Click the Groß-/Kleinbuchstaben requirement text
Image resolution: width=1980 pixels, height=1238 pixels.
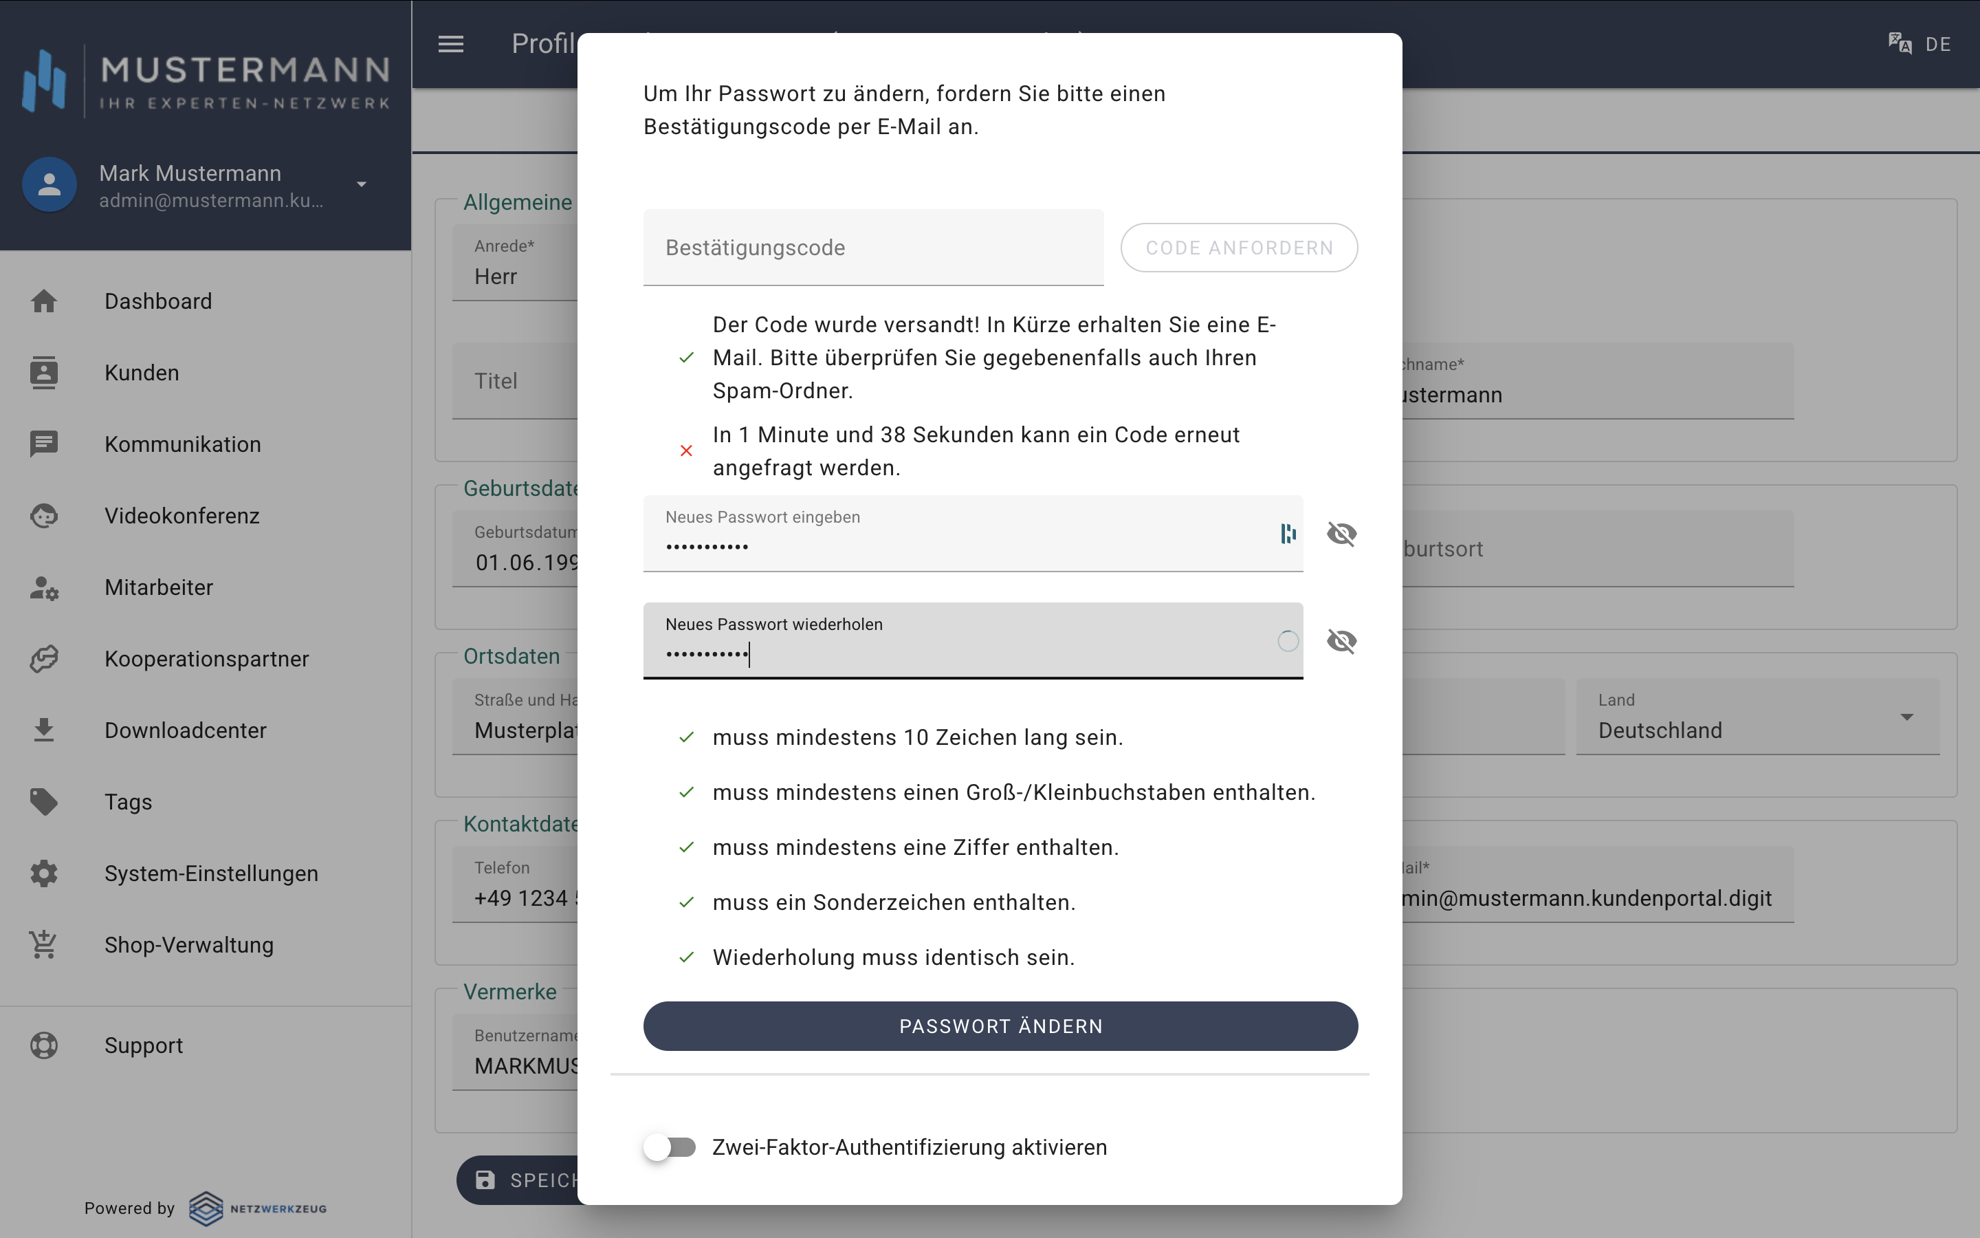click(x=1014, y=792)
